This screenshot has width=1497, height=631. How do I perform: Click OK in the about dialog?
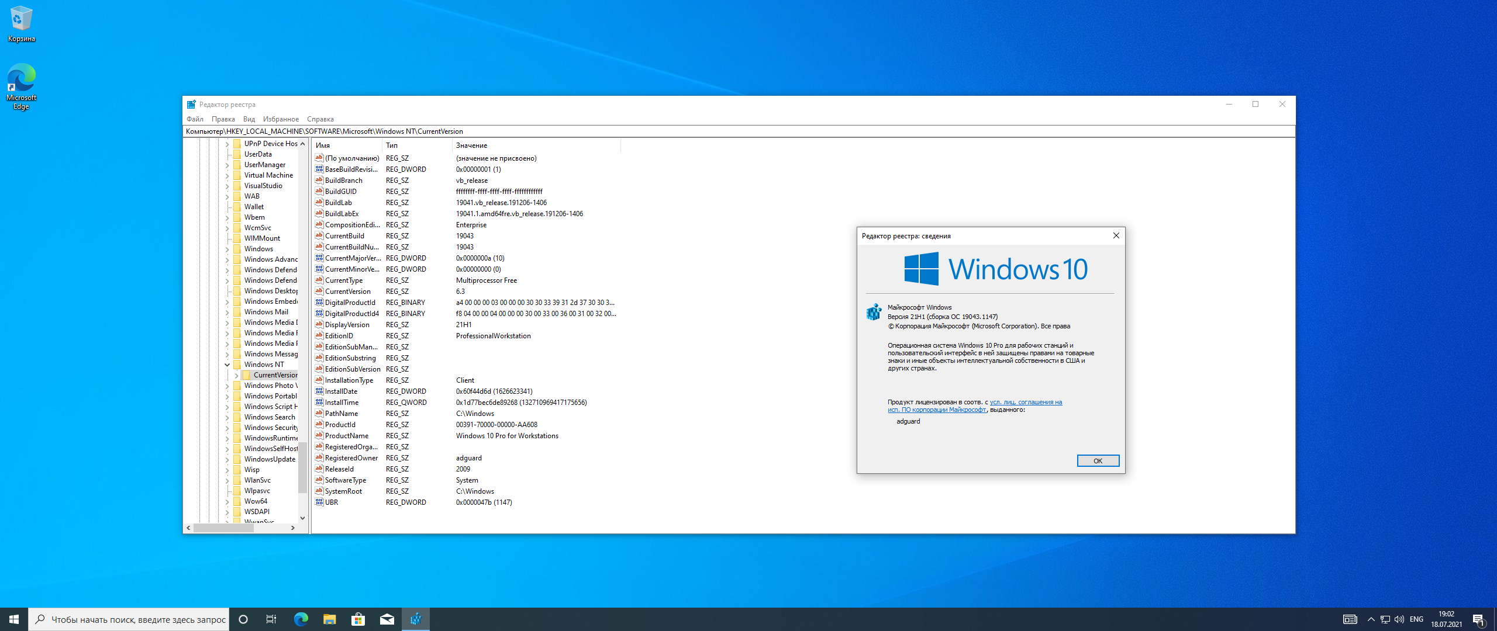point(1098,461)
